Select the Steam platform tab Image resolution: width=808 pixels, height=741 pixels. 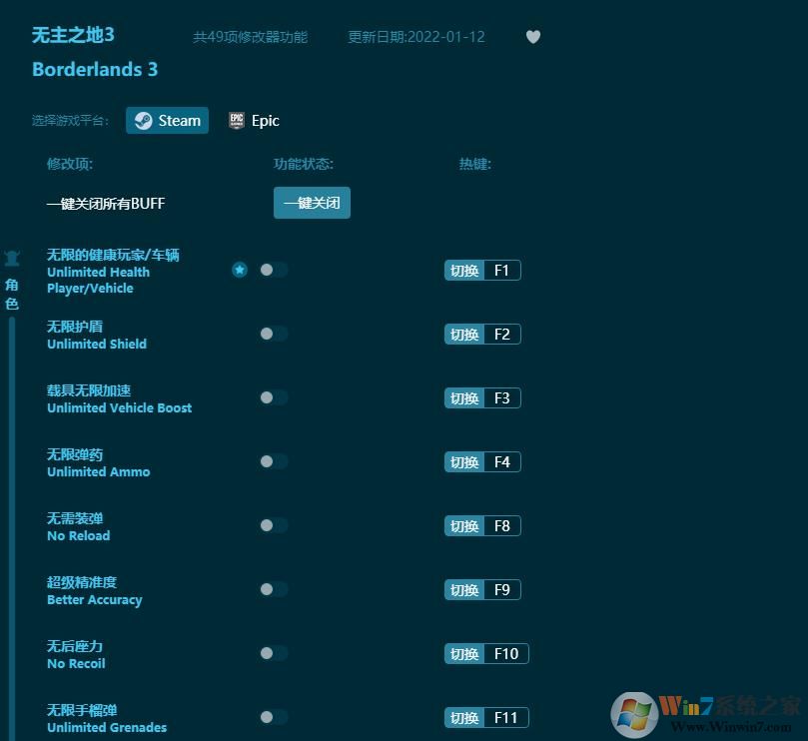[167, 120]
